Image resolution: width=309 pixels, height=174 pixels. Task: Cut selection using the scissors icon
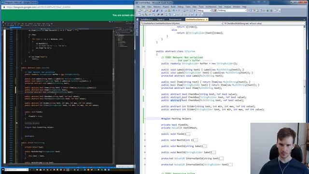click(x=162, y=11)
